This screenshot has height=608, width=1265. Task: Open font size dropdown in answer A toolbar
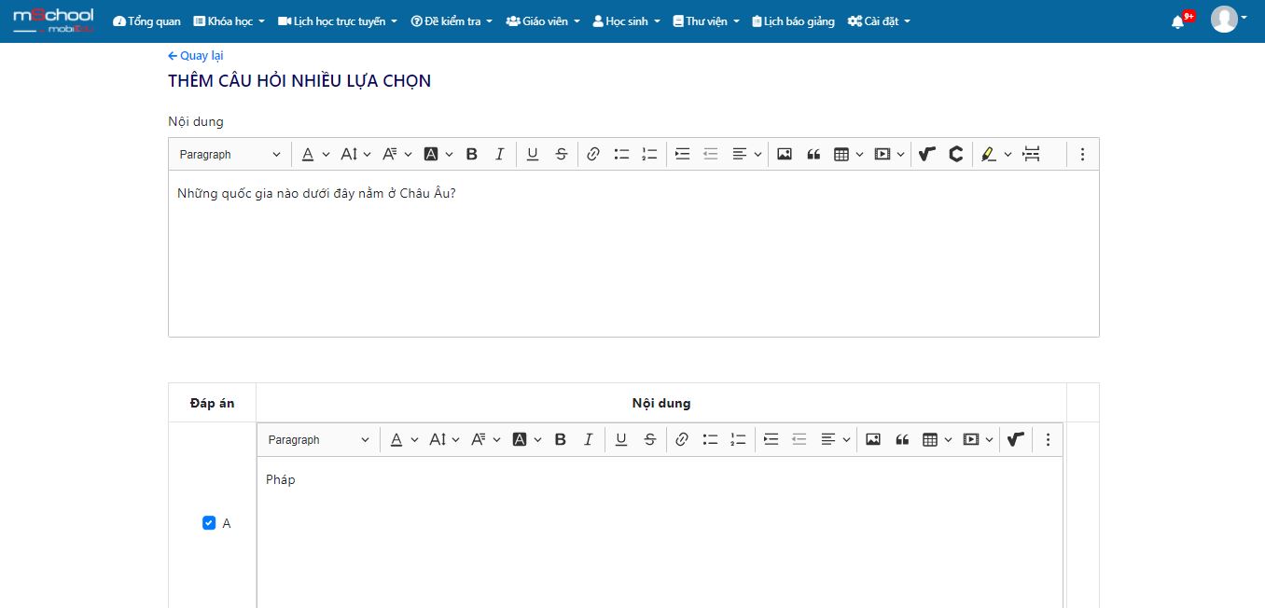pyautogui.click(x=444, y=440)
